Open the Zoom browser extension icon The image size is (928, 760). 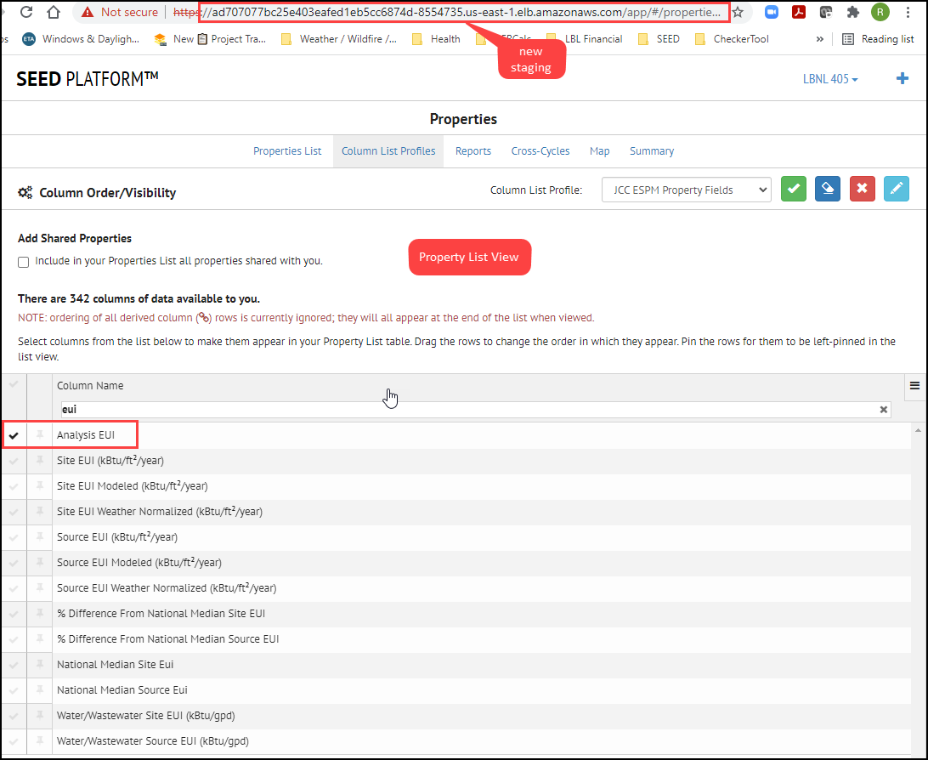coord(771,12)
